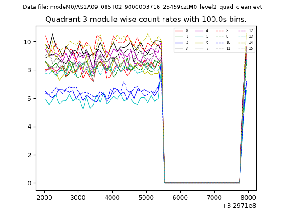
Task: Select legend label 12
Action: [251, 31]
